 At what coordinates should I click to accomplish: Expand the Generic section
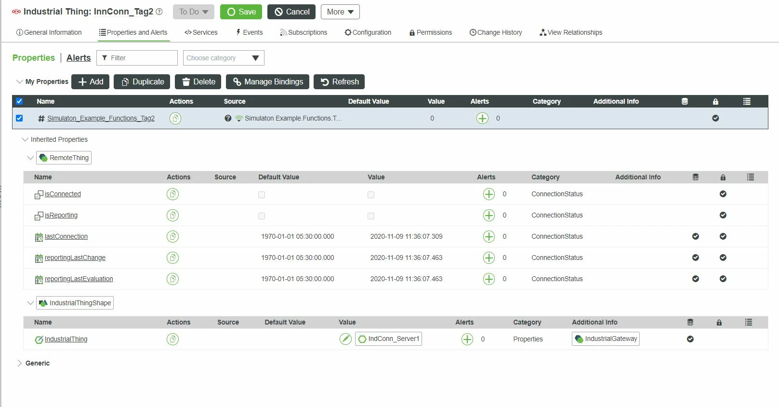pyautogui.click(x=19, y=363)
